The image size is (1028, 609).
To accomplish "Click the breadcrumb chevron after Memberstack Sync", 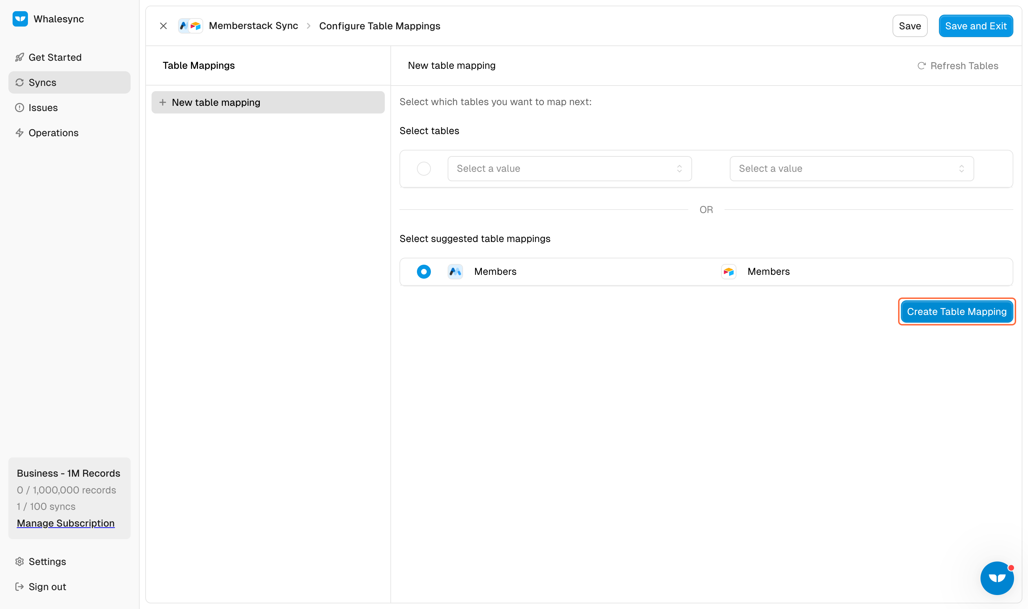I will 309,26.
